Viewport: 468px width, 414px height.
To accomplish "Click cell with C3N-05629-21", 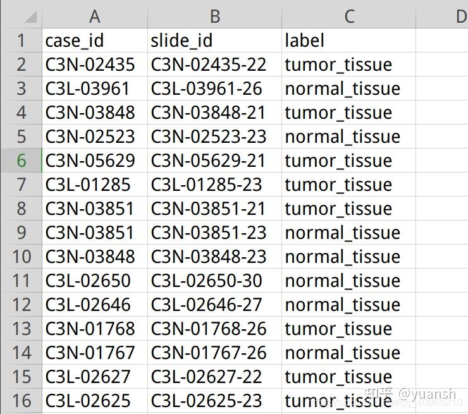I will coord(214,161).
